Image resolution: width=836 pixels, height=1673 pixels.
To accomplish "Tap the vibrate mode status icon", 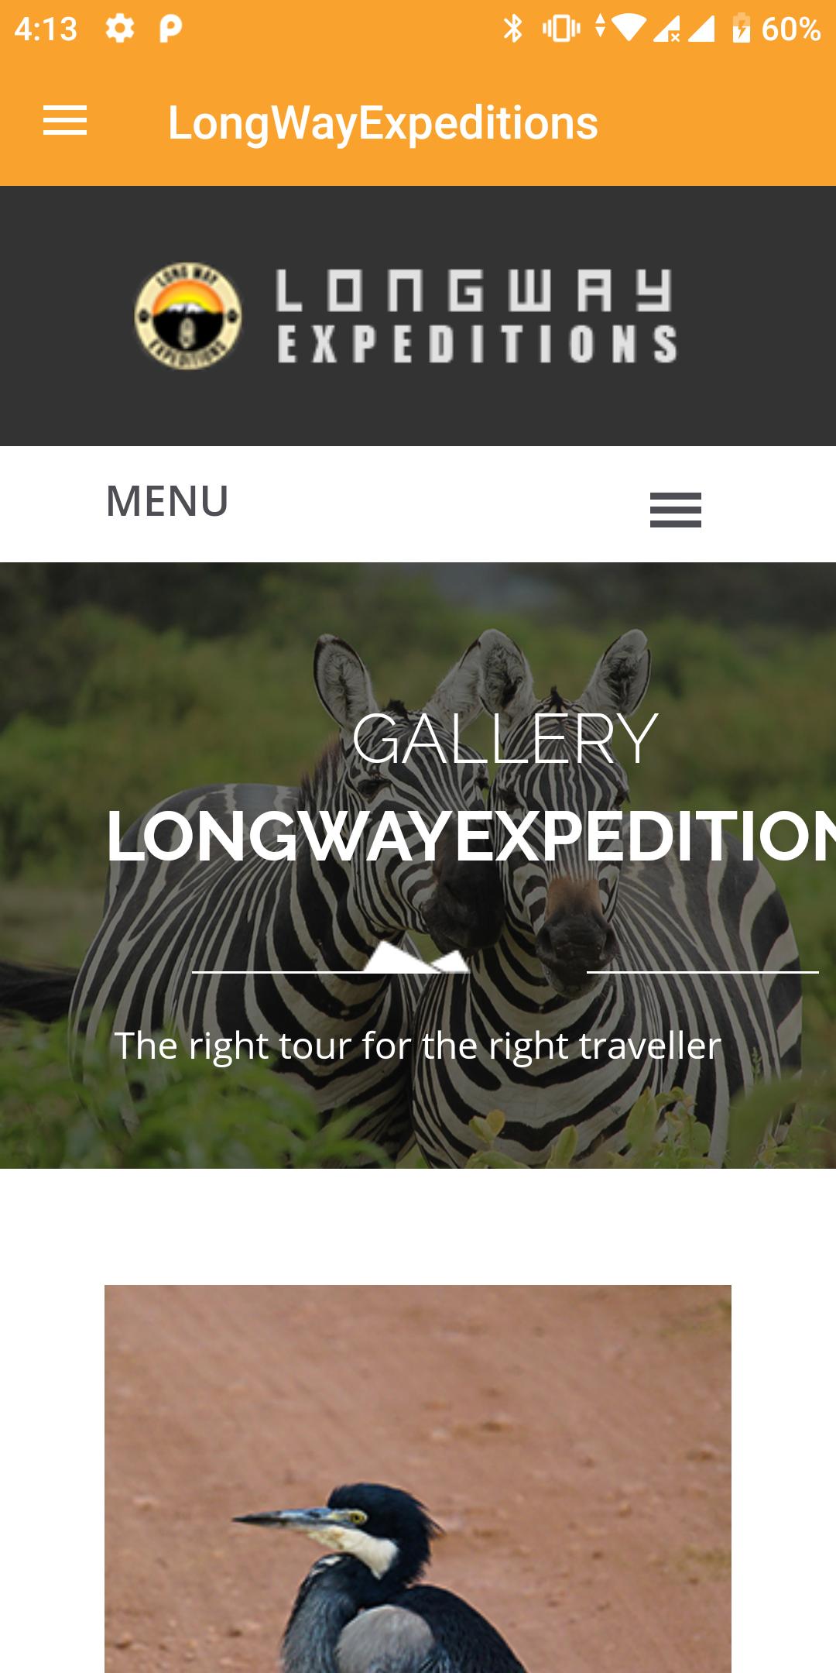I will (561, 29).
